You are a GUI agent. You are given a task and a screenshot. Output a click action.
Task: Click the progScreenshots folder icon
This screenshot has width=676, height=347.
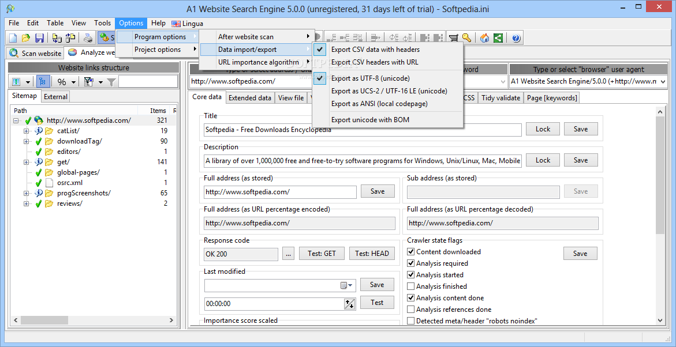(48, 193)
